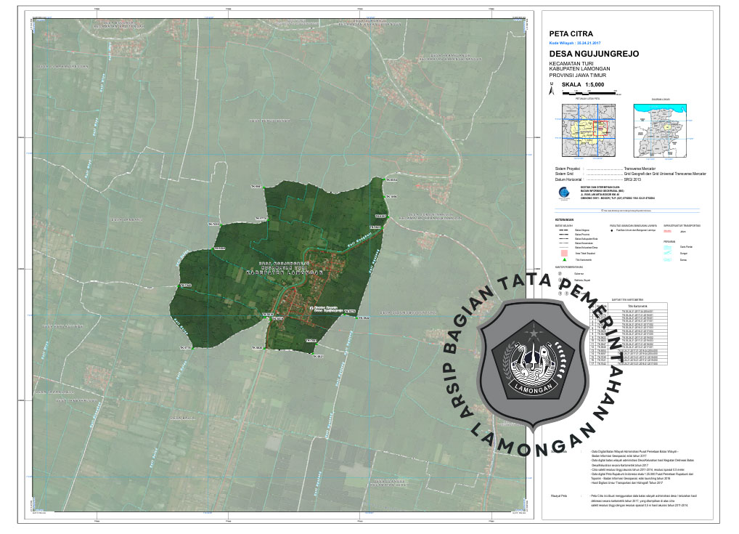The image size is (739, 534).
Task: Click the Petunjuk Letak Peta inset map
Action: 589,130
